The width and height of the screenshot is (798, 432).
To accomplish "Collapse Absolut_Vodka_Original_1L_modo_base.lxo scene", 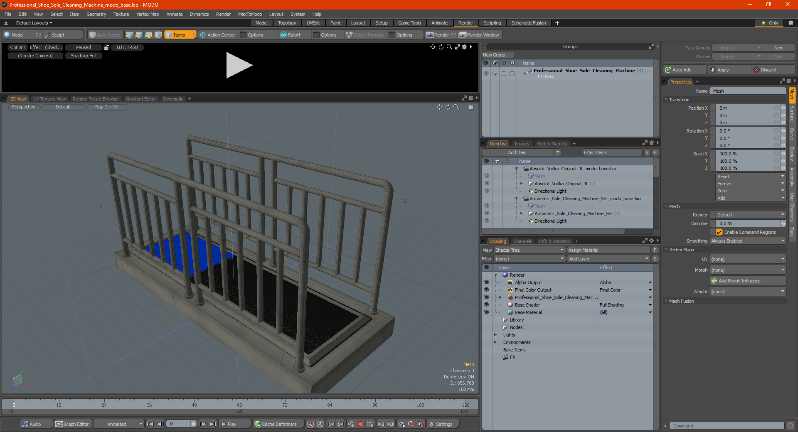I will pos(517,169).
